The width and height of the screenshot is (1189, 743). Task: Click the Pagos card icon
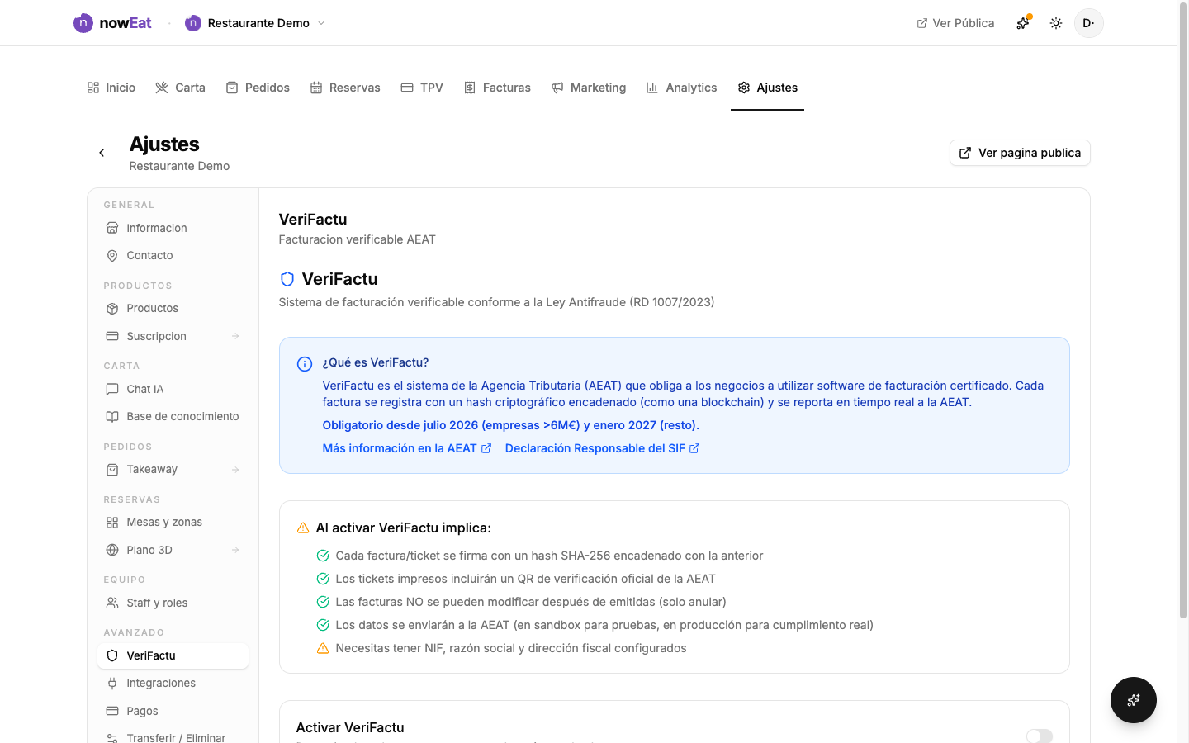pos(112,711)
